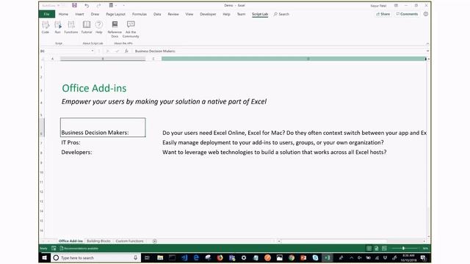The width and height of the screenshot is (470, 264).
Task: Expand the formula bar
Action: (x=427, y=51)
